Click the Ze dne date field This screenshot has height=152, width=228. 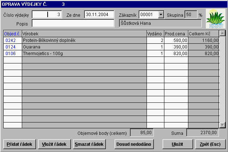[x=99, y=15]
